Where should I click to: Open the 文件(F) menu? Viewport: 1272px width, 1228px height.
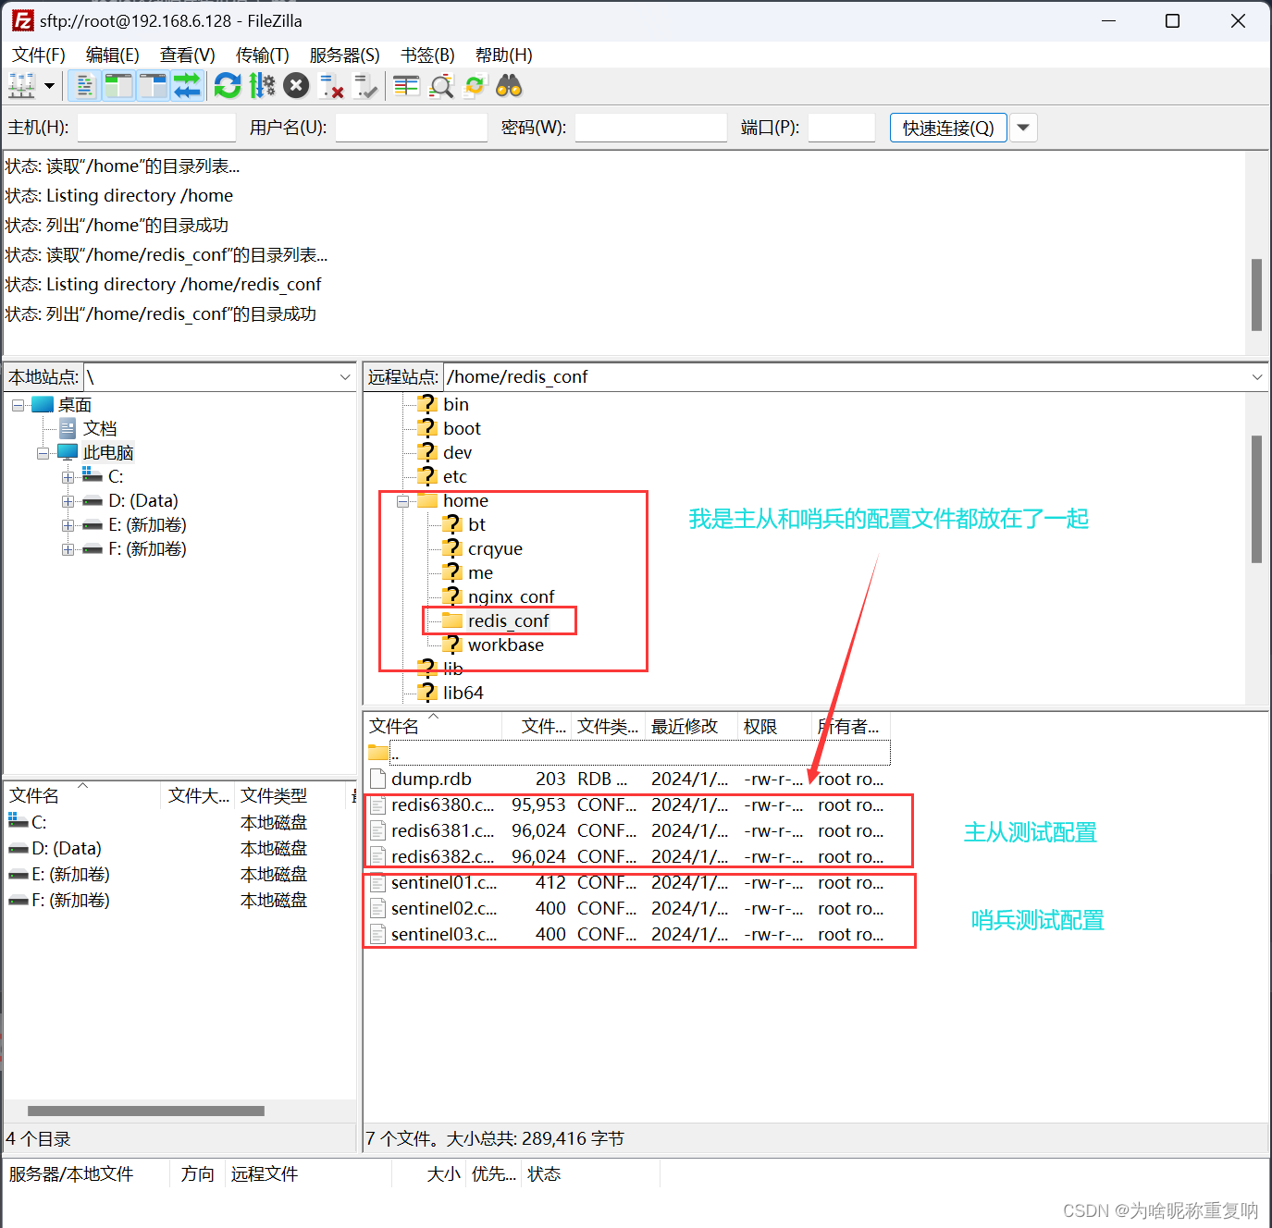coord(39,55)
